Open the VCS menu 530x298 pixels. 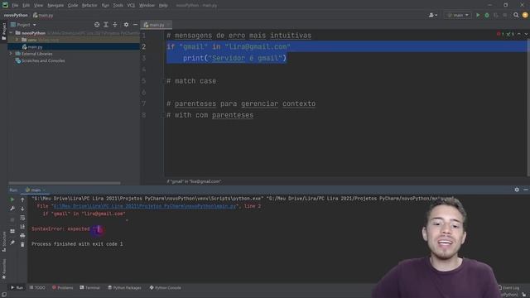[x=131, y=6]
